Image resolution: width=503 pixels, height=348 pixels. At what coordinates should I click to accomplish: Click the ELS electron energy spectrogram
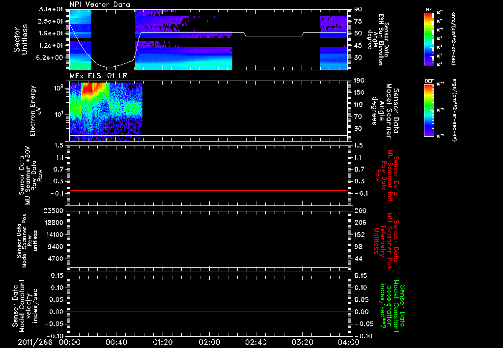point(106,112)
